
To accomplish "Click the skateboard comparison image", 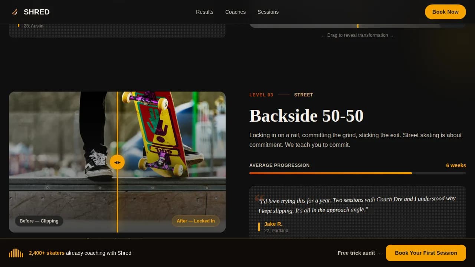I will (117, 162).
